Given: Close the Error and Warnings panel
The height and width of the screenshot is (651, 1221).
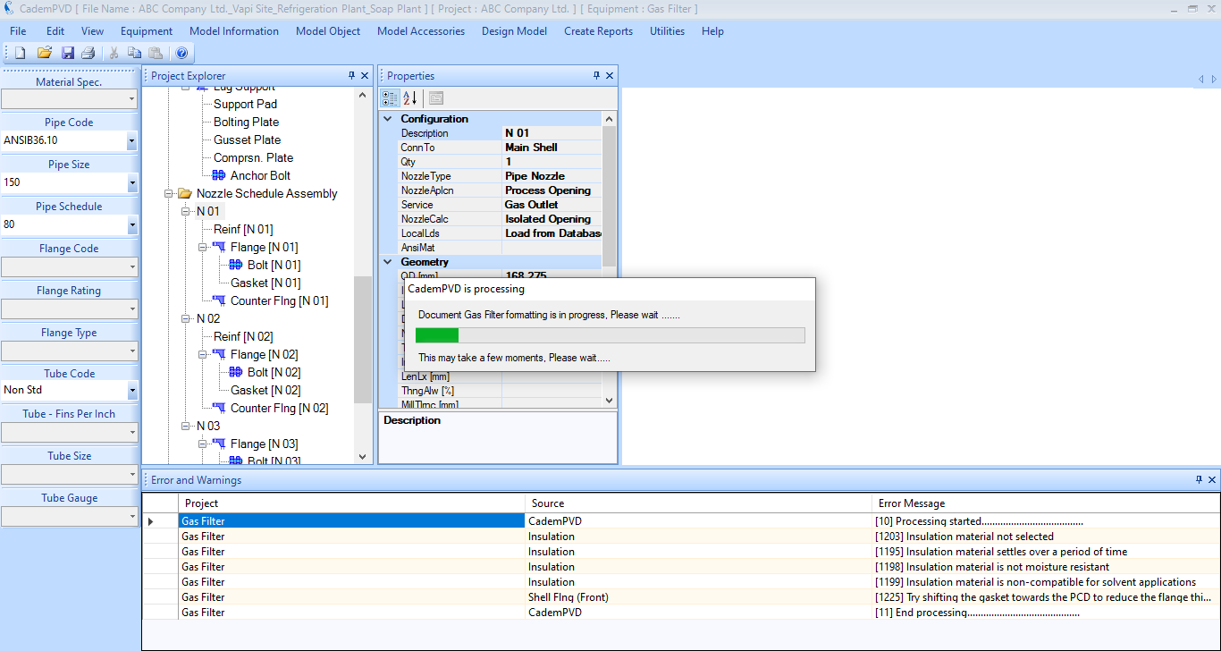Looking at the screenshot, I should tap(1212, 480).
